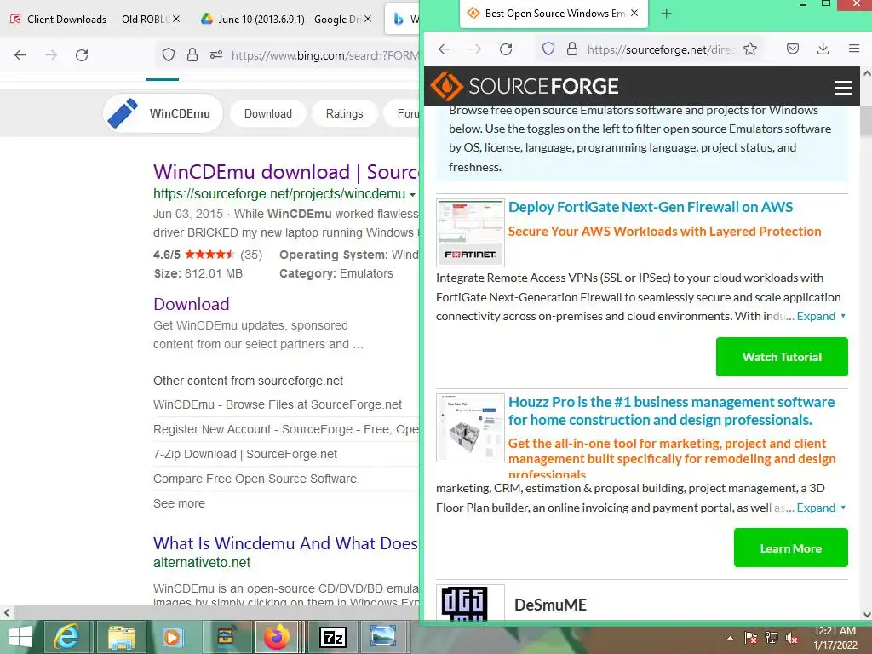Switch to June 10 Google Drive tab

point(286,19)
